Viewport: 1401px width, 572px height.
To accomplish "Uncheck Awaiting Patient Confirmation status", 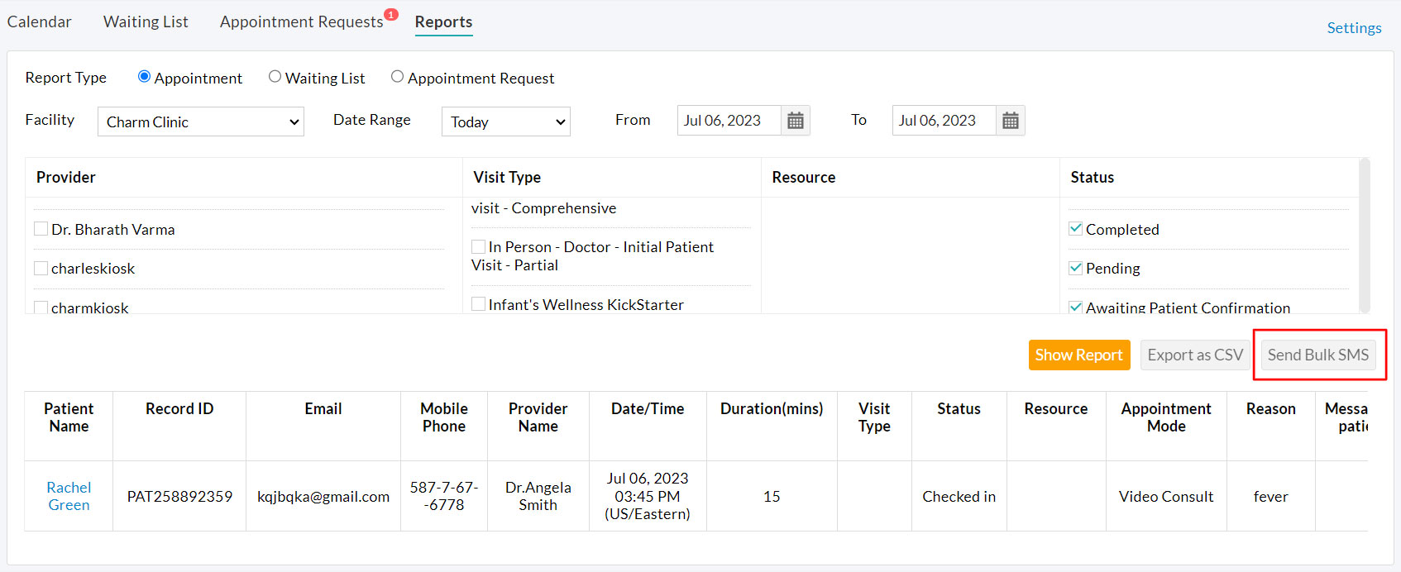I will point(1076,307).
